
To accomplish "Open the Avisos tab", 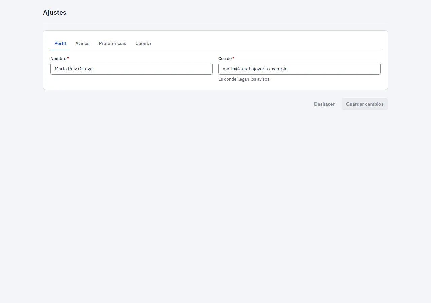I will click(82, 44).
